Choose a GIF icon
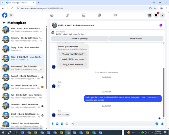 [67, 124]
